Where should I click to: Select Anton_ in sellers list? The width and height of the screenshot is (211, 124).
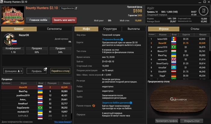pos(36,100)
